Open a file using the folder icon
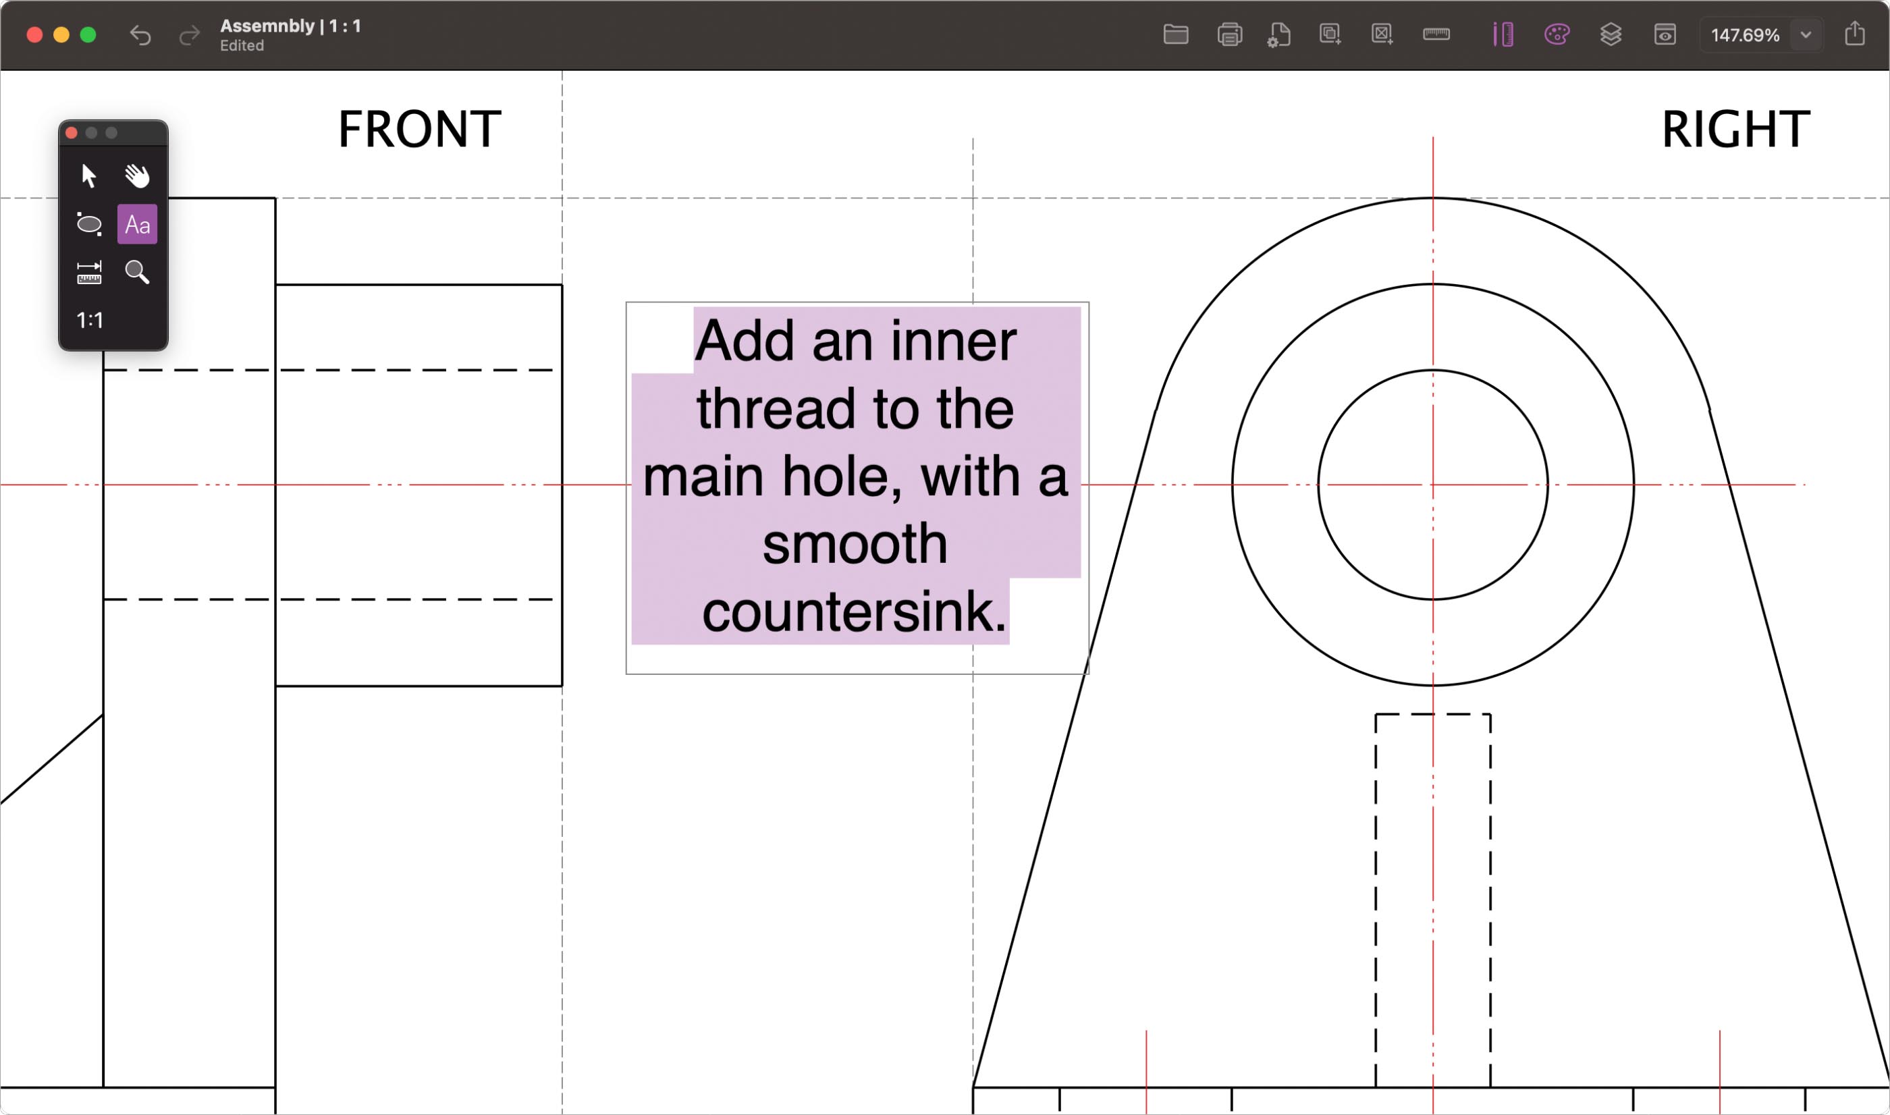The image size is (1890, 1115). click(1176, 34)
